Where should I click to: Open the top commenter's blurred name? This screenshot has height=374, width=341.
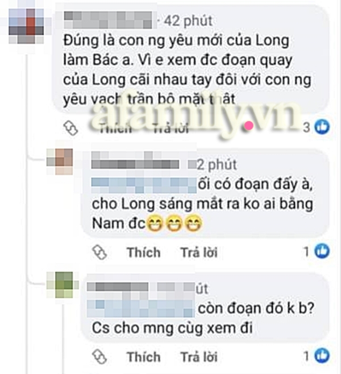point(108,20)
